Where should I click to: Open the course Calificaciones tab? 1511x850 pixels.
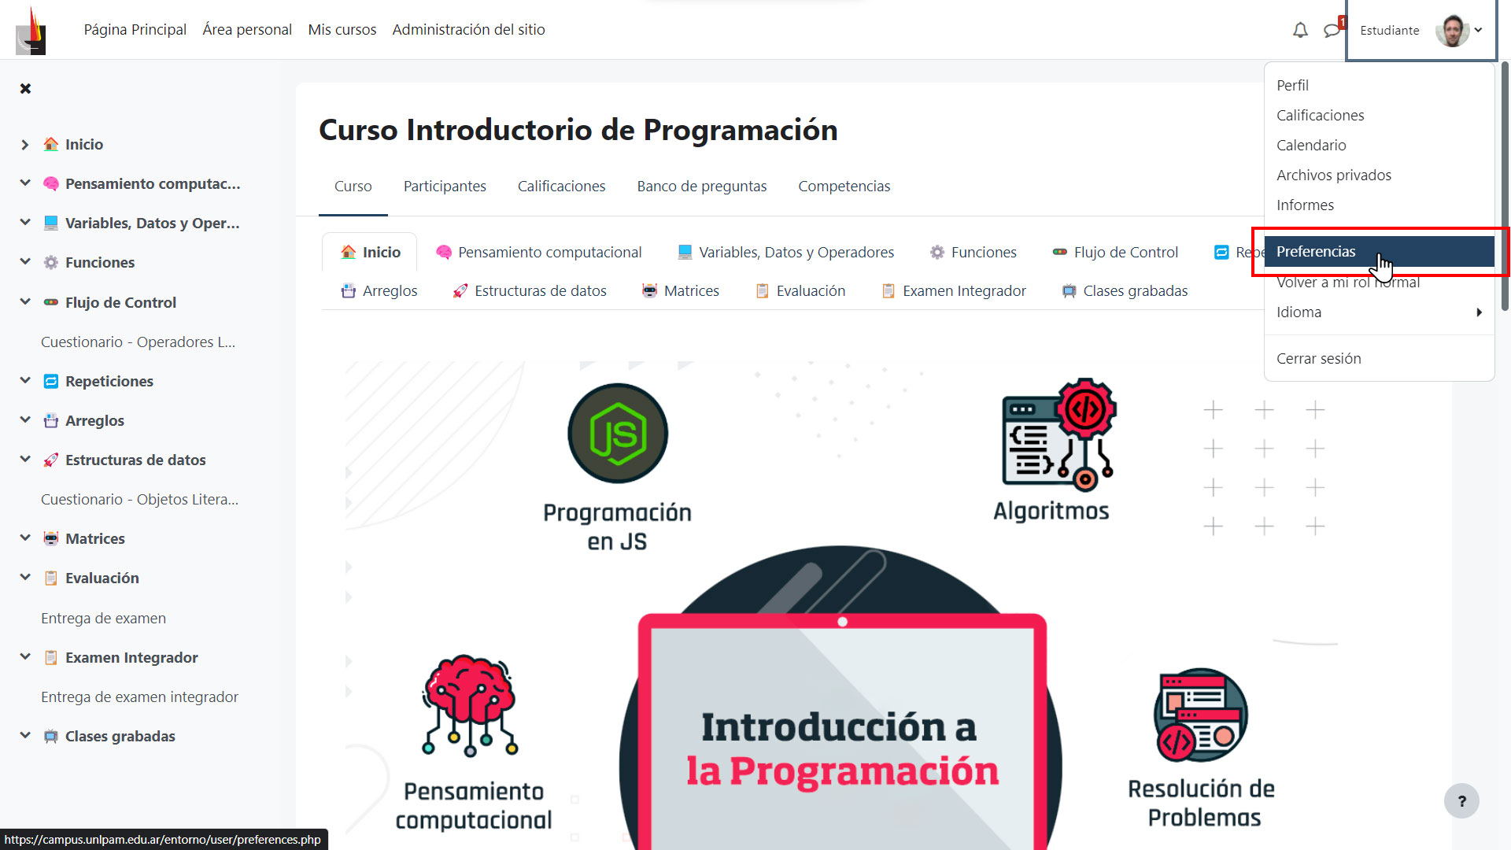(x=561, y=186)
